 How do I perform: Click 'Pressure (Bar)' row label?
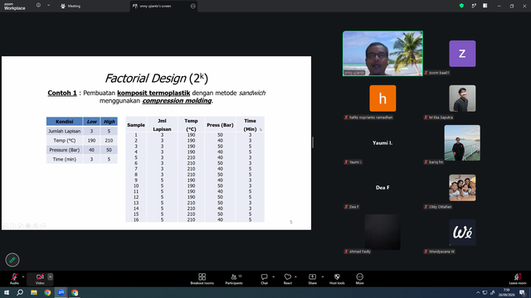(65, 150)
